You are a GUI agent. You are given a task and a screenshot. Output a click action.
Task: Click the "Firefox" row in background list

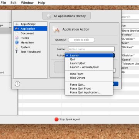tap(130, 35)
